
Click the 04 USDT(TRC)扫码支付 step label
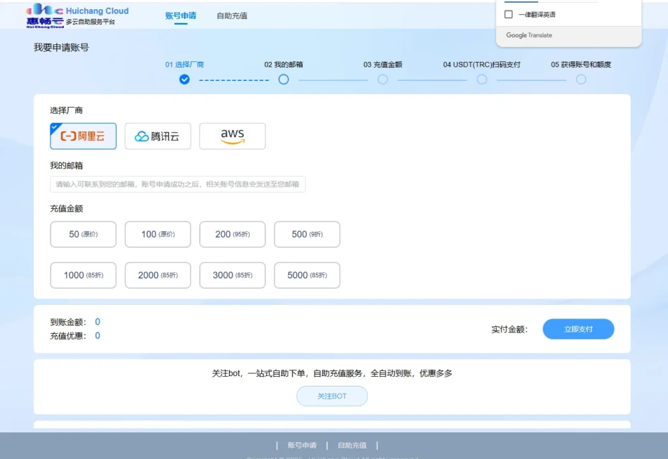(482, 65)
